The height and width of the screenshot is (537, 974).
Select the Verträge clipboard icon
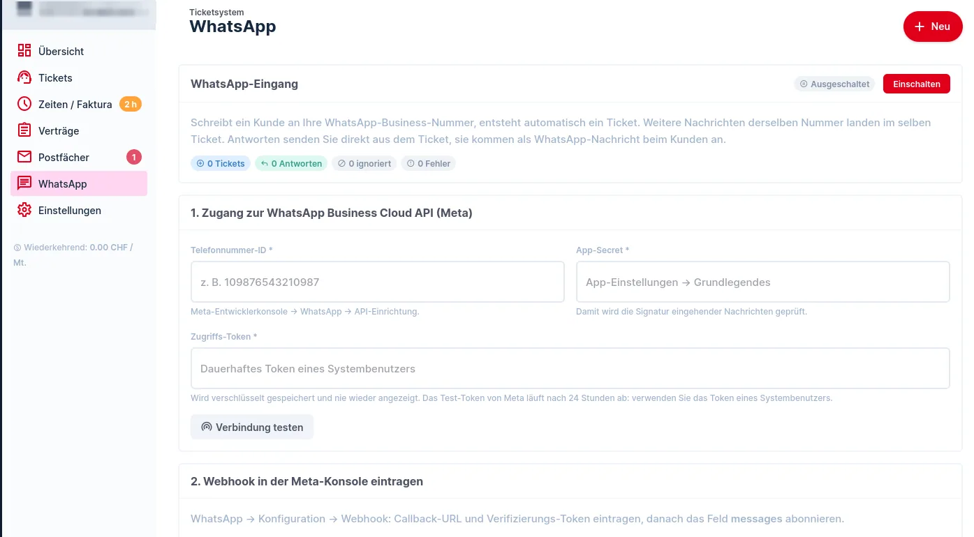tap(24, 130)
